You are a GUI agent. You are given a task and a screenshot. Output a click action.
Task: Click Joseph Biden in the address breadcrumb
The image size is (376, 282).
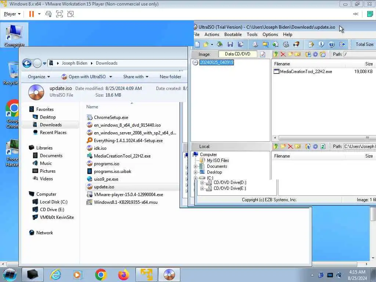[75, 63]
